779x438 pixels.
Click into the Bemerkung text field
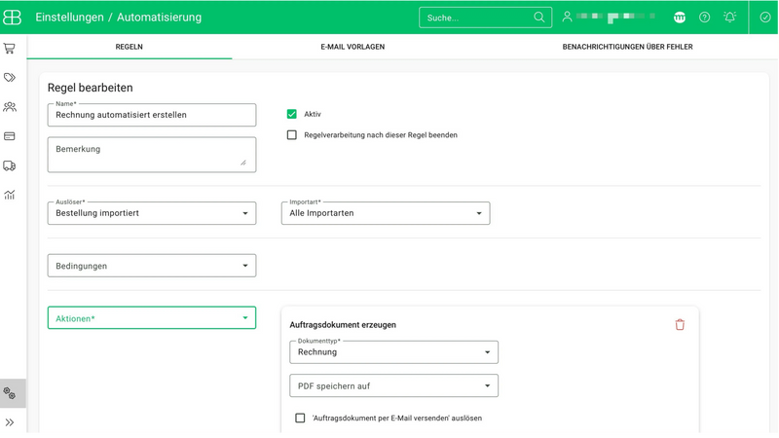[x=152, y=155]
